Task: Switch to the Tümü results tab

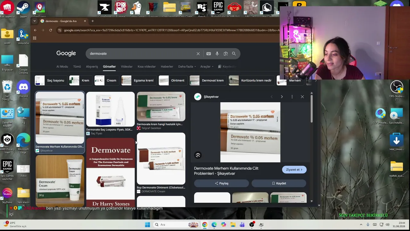Action: (x=77, y=66)
